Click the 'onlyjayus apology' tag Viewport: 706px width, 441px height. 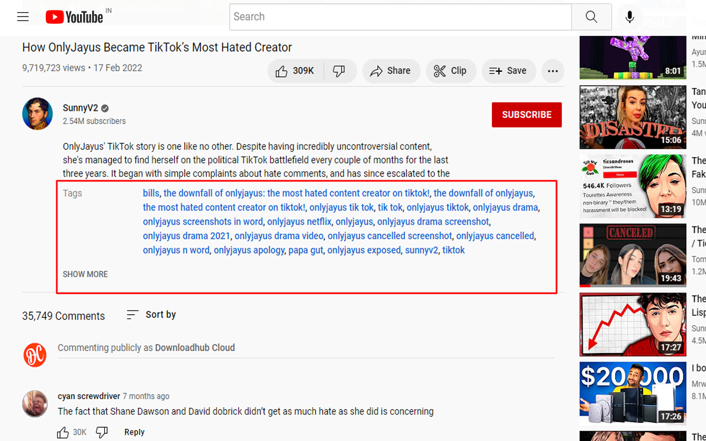coord(249,250)
